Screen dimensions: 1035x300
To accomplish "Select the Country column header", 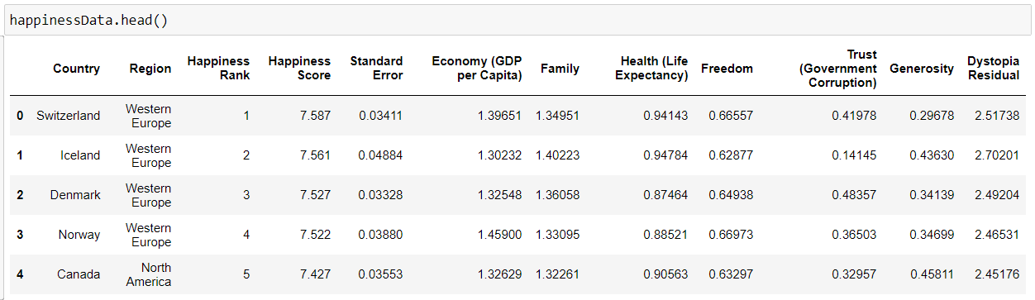I will [x=76, y=69].
